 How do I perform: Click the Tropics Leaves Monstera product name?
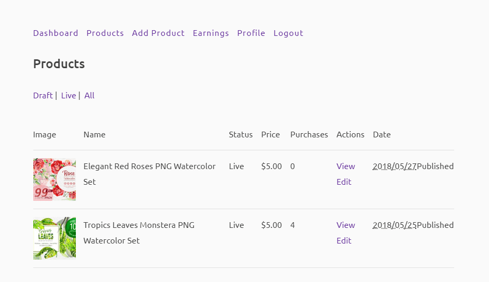tap(139, 233)
